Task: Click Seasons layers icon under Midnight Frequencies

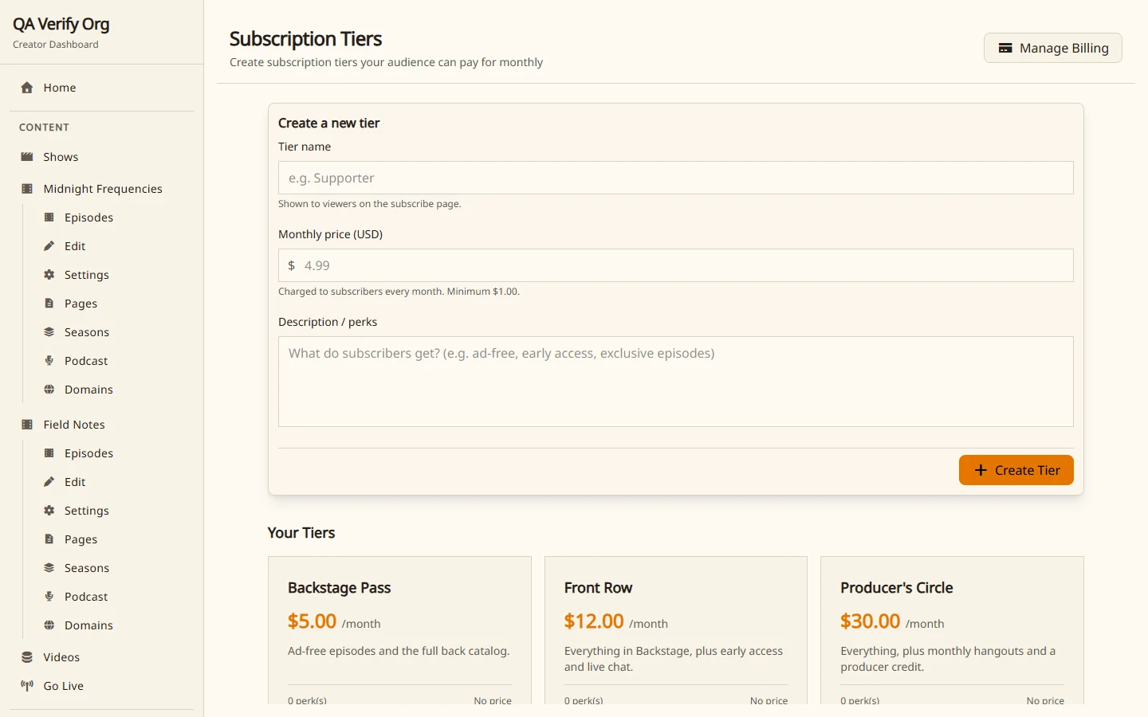Action: click(x=49, y=332)
